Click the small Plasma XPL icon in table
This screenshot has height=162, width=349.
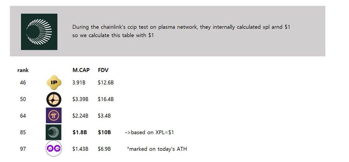[x=53, y=132]
